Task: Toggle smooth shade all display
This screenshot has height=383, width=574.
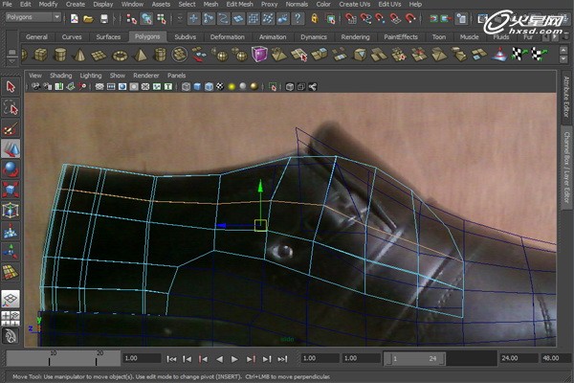Action: click(x=196, y=87)
